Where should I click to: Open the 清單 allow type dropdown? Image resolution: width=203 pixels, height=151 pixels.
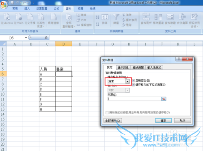(127, 81)
